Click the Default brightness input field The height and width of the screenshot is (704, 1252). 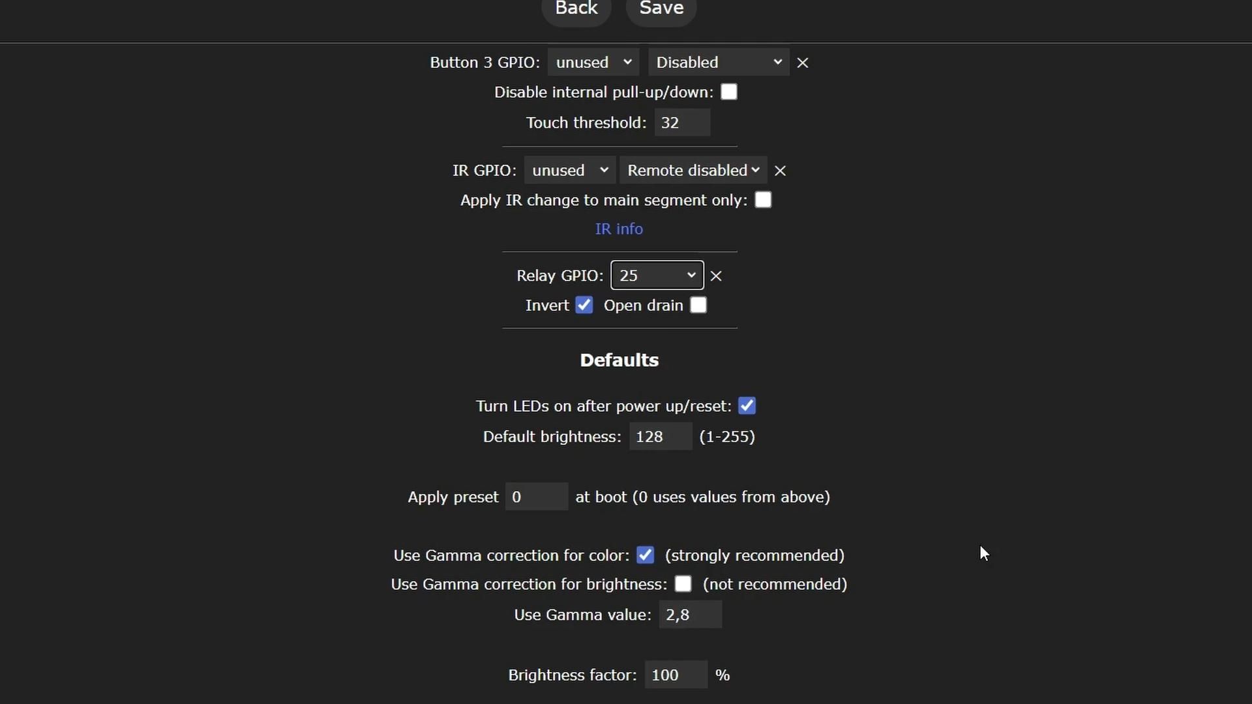pos(660,437)
